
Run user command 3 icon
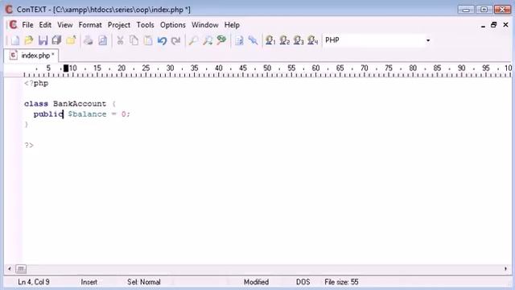click(299, 40)
